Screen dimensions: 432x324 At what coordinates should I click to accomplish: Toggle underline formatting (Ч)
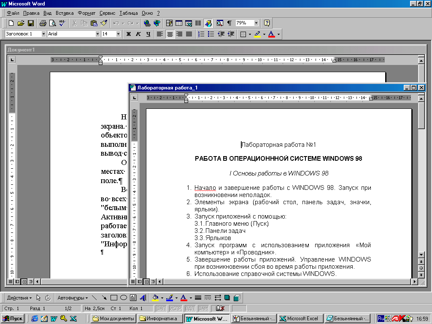click(x=148, y=34)
